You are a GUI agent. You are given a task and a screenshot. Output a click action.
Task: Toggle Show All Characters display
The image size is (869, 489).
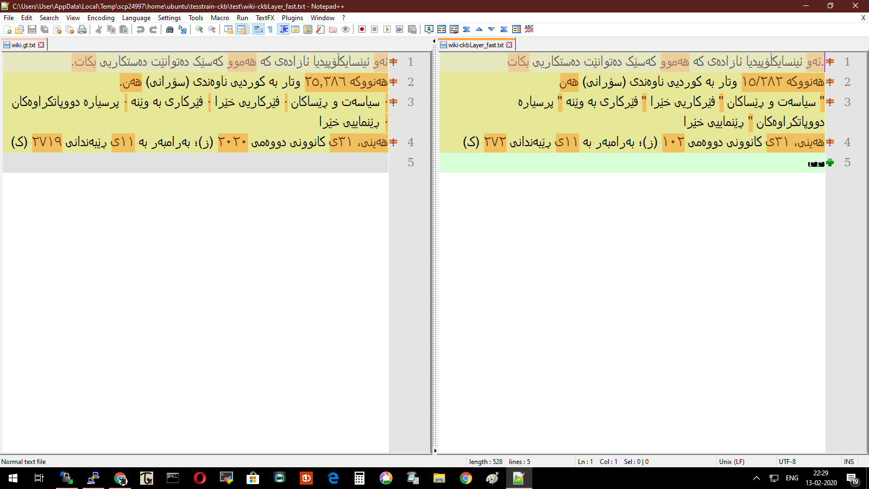[269, 29]
